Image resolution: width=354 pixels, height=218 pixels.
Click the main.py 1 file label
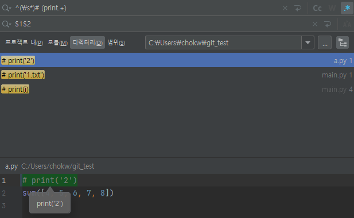click(x=337, y=75)
